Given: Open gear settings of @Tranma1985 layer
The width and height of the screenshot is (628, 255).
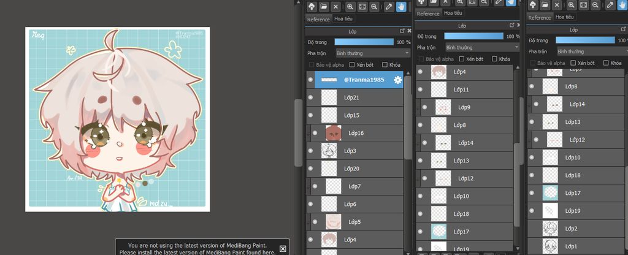Looking at the screenshot, I should coord(397,80).
